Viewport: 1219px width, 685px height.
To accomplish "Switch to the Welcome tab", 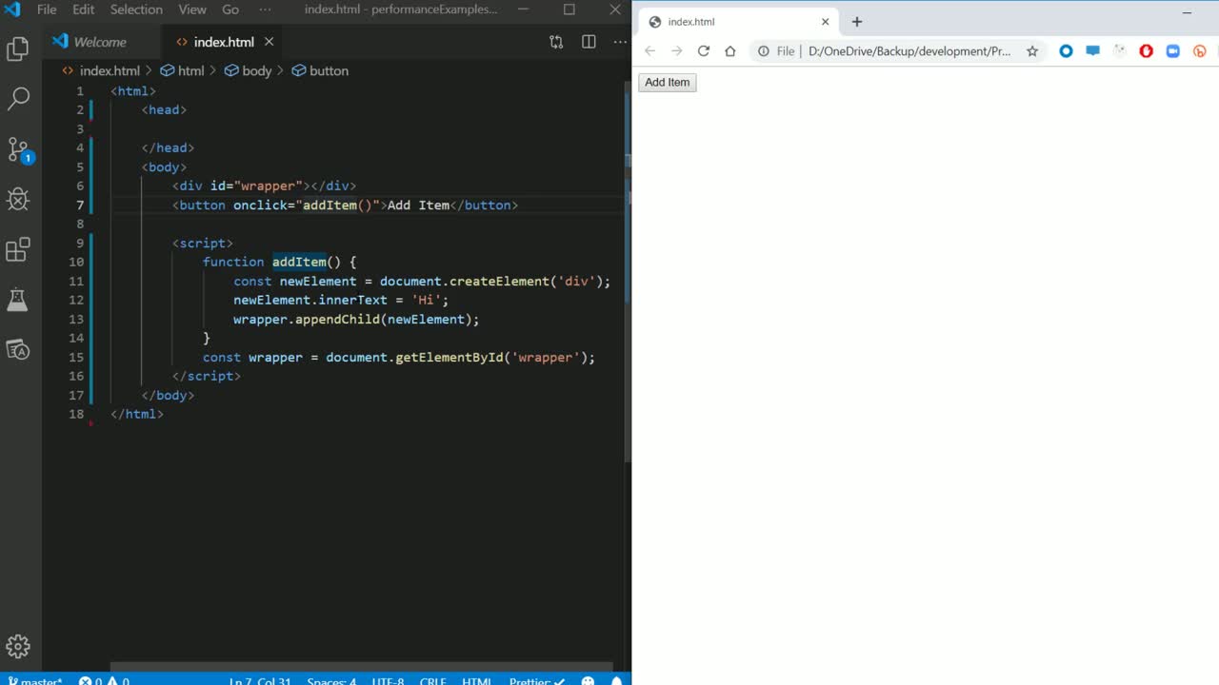I will point(99,42).
